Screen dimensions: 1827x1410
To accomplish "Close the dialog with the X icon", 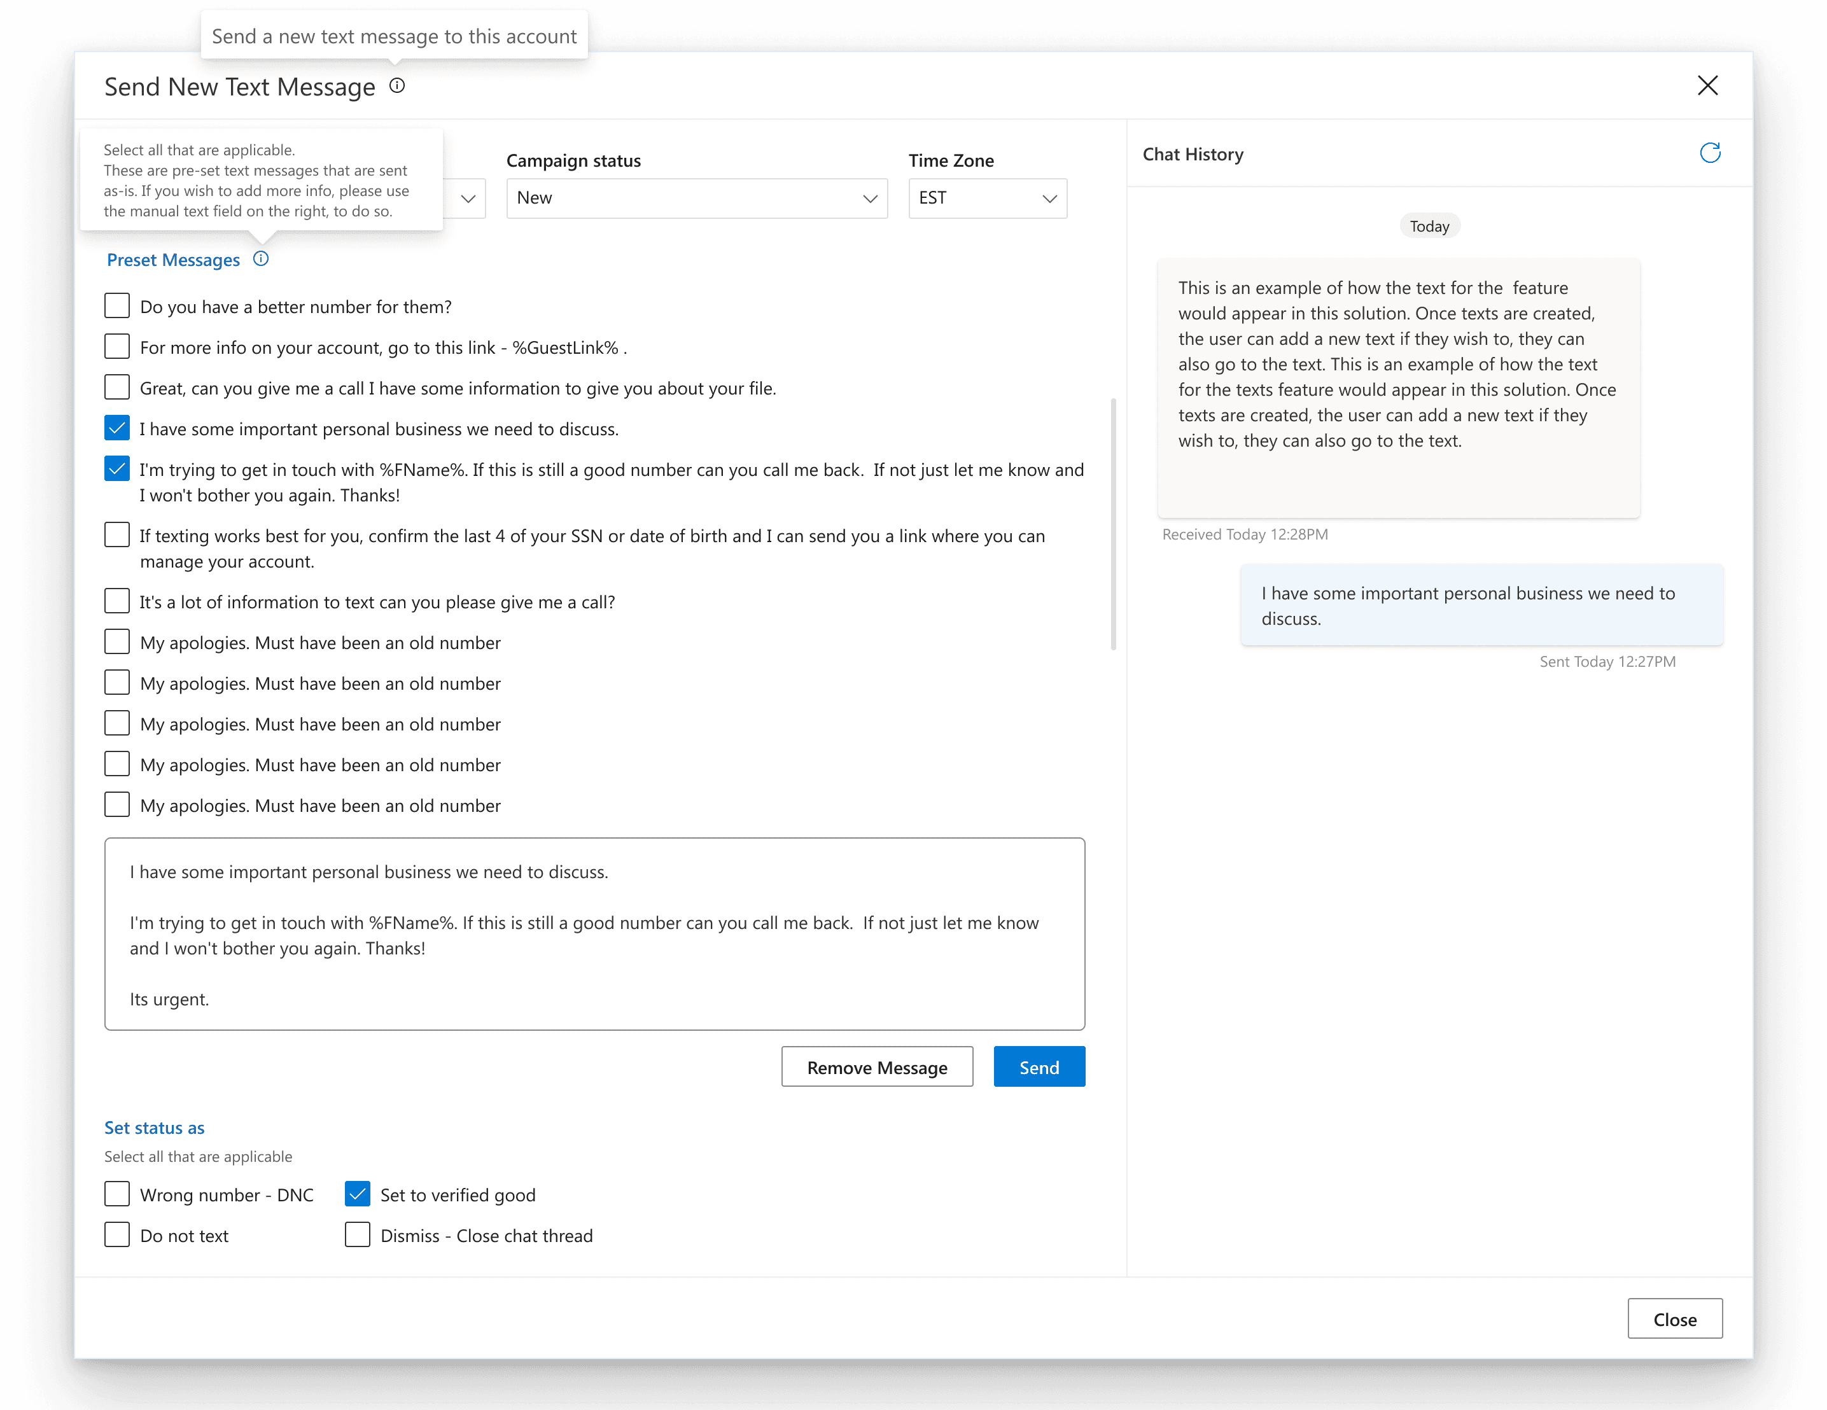I will point(1707,85).
